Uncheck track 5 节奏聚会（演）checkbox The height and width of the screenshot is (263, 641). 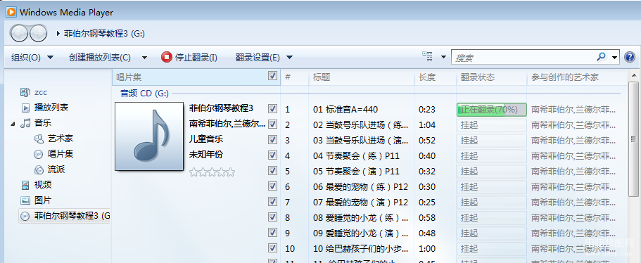point(273,171)
